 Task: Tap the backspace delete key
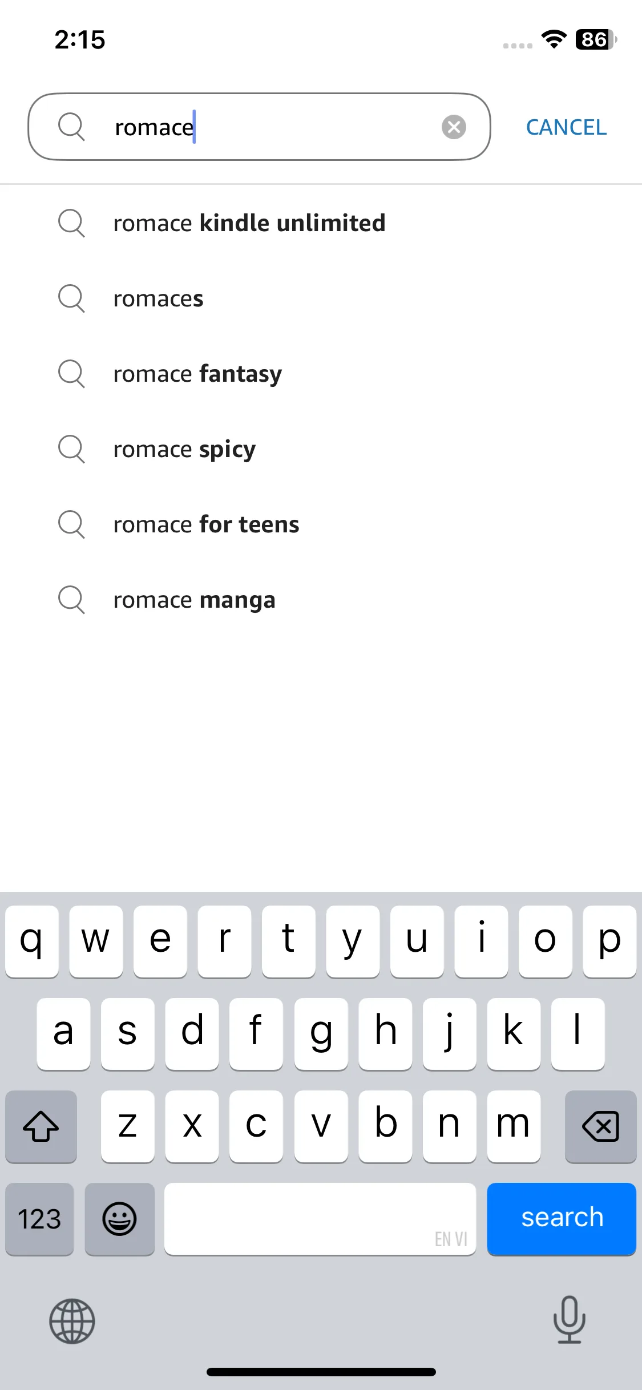coord(600,1126)
